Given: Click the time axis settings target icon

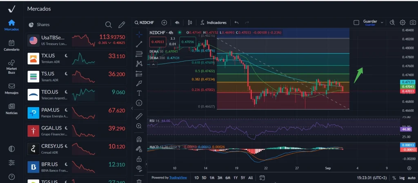Looking at the screenshot, I should click(409, 168).
